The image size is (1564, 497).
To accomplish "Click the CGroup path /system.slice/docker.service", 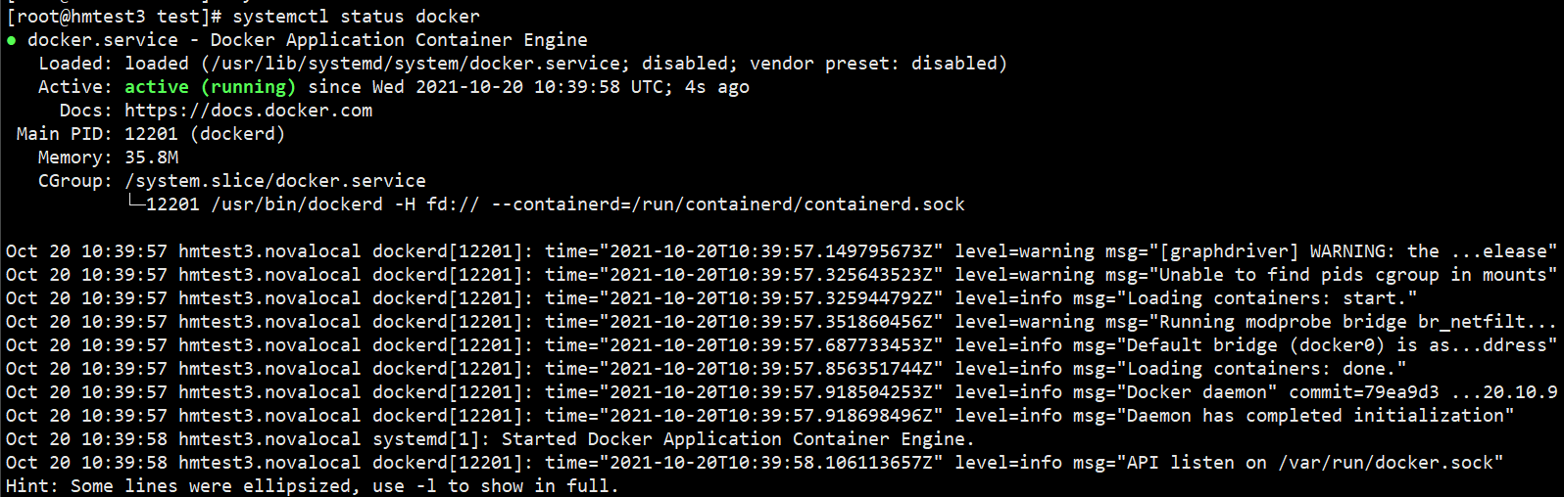I will [274, 181].
